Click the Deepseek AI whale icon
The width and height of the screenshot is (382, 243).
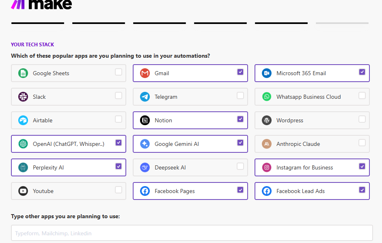[145, 167]
